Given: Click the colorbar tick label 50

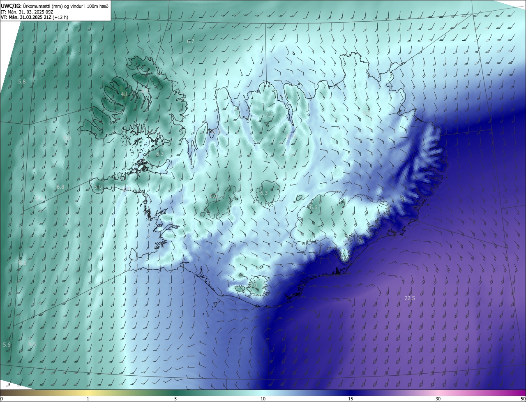Looking at the screenshot, I should (x=523, y=399).
